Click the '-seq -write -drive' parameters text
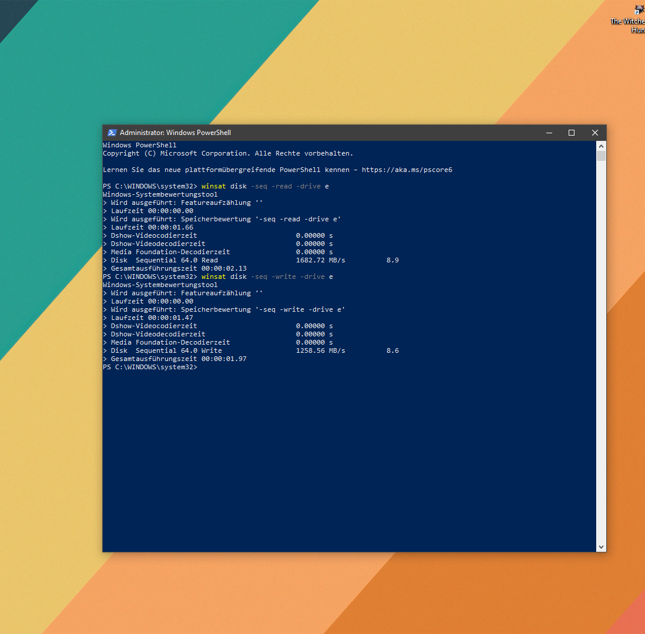Image resolution: width=645 pixels, height=634 pixels. pyautogui.click(x=287, y=276)
